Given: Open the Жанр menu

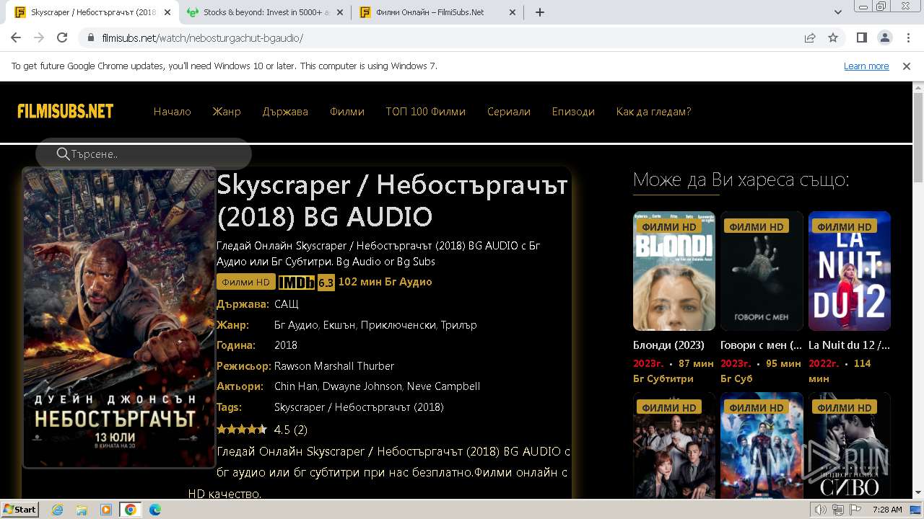Looking at the screenshot, I should [226, 111].
